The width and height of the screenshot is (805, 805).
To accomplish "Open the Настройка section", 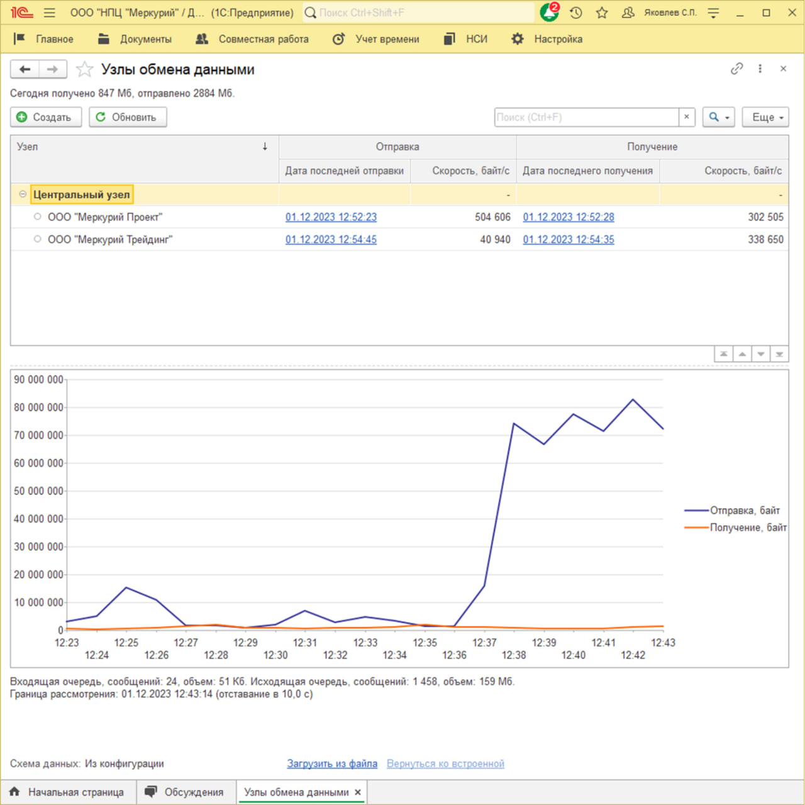I will (547, 39).
